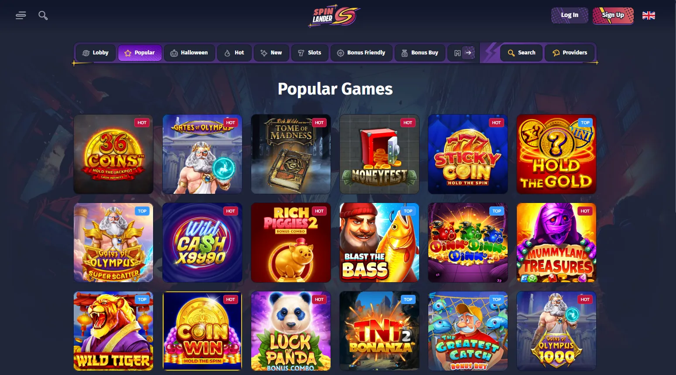Play Blast the Bass game
The height and width of the screenshot is (375, 676).
[x=379, y=243]
